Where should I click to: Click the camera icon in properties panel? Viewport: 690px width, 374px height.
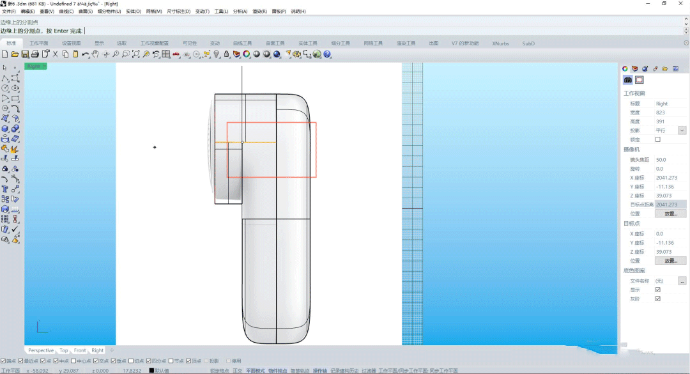point(628,80)
